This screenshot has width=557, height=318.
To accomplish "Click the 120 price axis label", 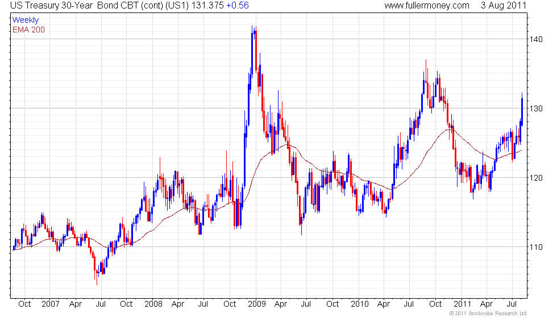I will coord(536,178).
